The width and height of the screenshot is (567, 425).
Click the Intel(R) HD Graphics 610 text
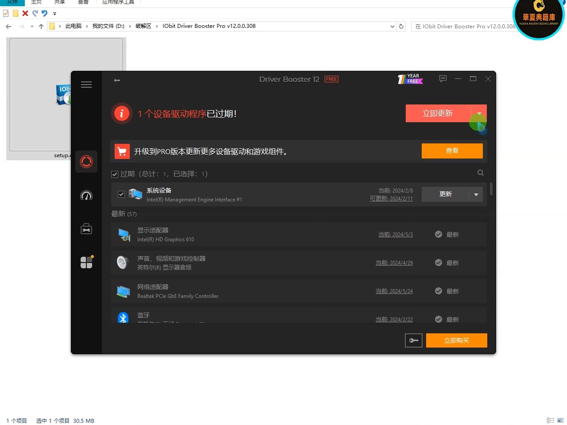click(166, 240)
